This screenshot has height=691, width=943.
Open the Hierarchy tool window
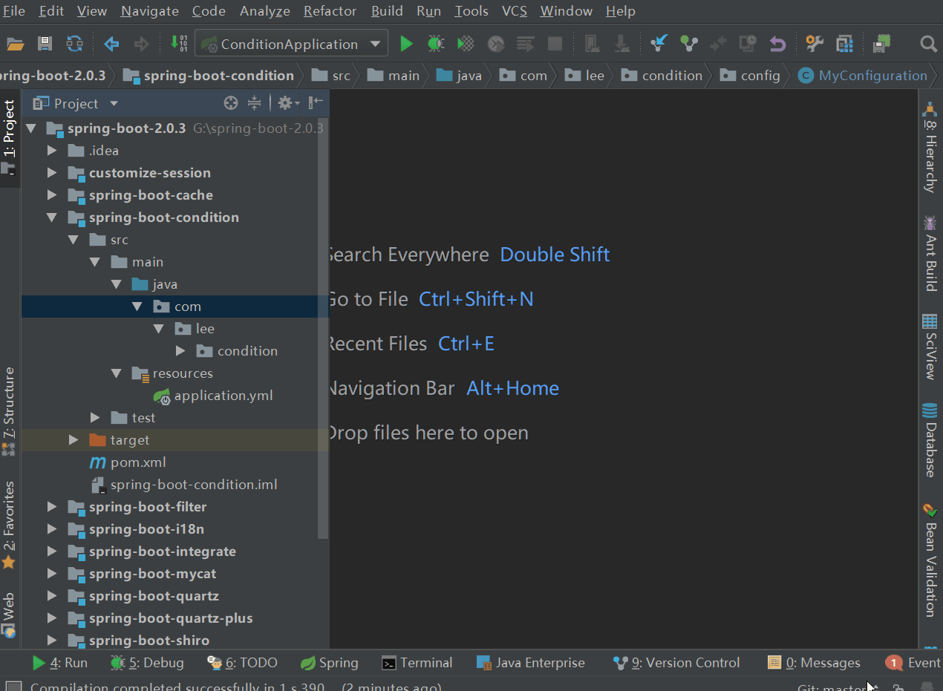tap(929, 148)
